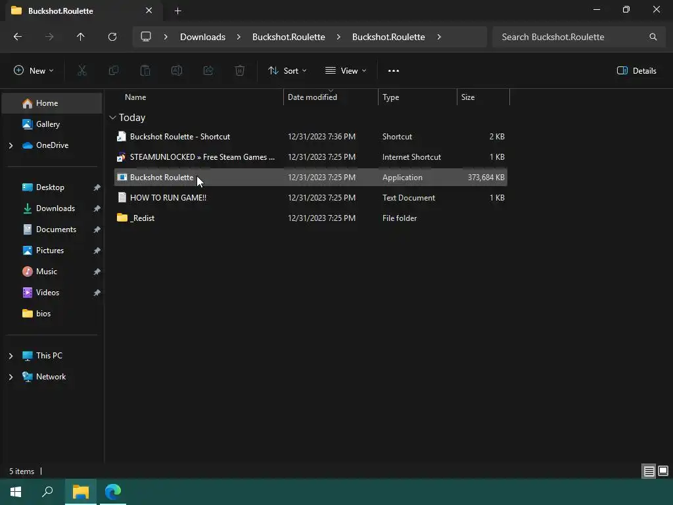
Task: Switch to details list view icon
Action: (x=649, y=471)
